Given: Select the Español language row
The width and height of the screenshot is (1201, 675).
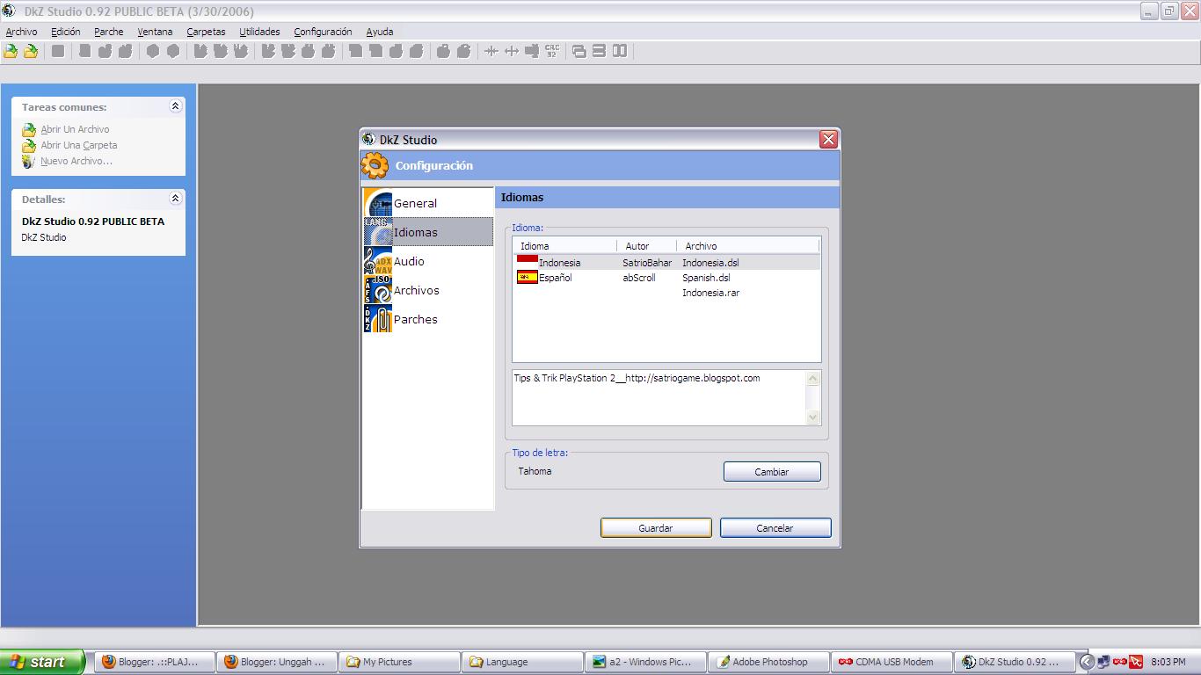Looking at the screenshot, I should (x=666, y=278).
